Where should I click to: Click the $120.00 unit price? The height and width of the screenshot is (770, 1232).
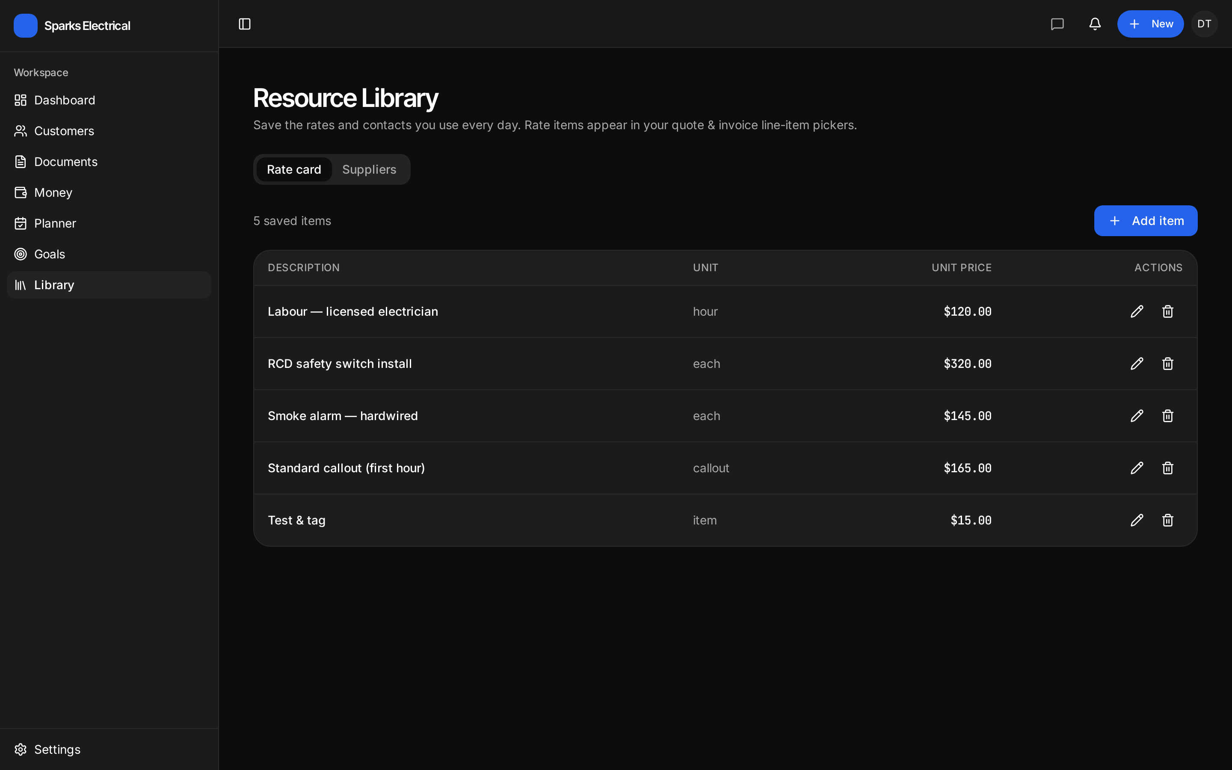click(x=967, y=312)
